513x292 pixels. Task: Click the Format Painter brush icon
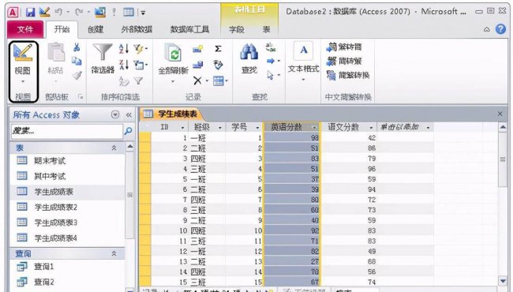tap(77, 75)
